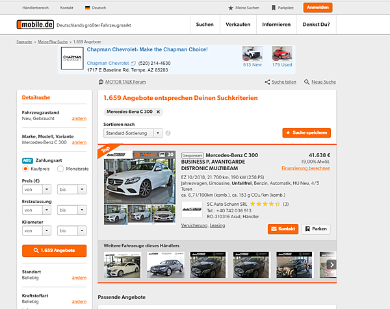This screenshot has width=390, height=309.
Task: Open the Standard-Sortierung sort dropdown
Action: tap(133, 133)
